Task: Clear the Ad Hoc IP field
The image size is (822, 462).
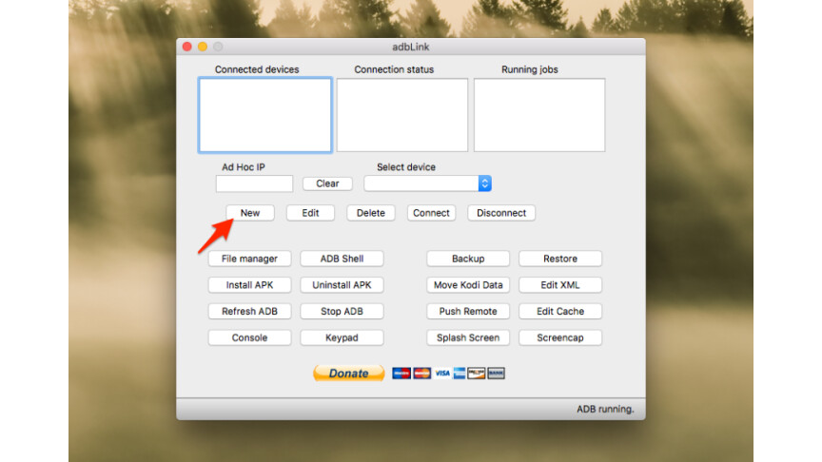Action: pos(327,183)
